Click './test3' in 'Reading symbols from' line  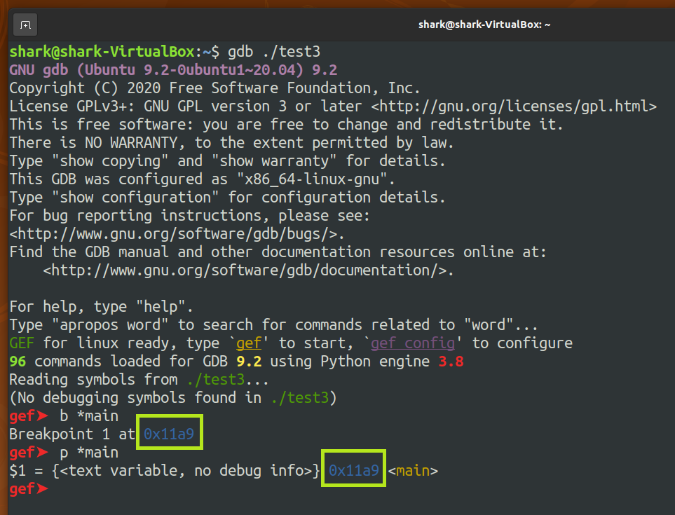216,380
